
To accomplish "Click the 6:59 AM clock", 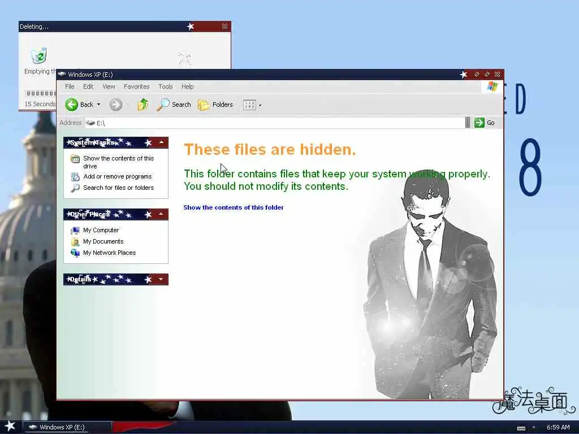I will point(558,427).
